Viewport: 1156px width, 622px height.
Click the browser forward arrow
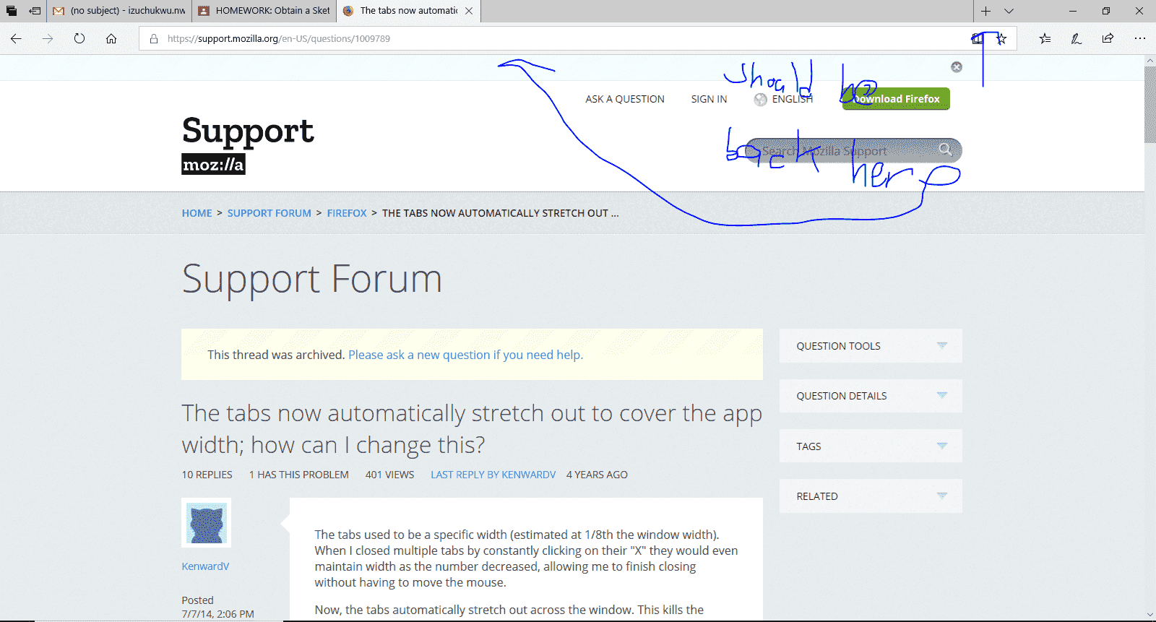coord(48,39)
